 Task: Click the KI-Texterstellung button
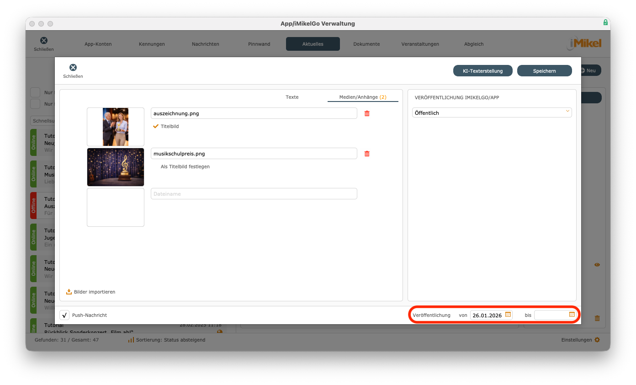[482, 71]
